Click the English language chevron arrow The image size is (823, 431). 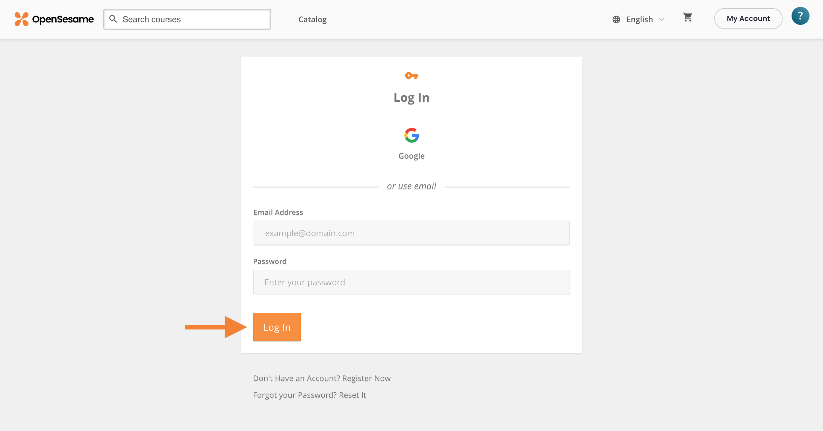tap(662, 20)
